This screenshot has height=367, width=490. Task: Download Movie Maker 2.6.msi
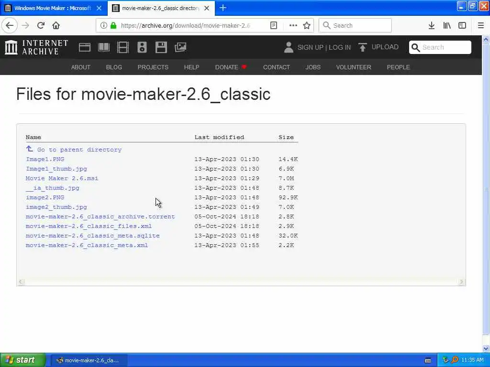pos(62,178)
